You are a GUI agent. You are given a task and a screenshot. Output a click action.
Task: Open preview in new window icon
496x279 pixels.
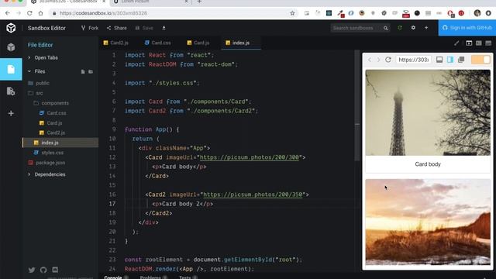pos(461,60)
